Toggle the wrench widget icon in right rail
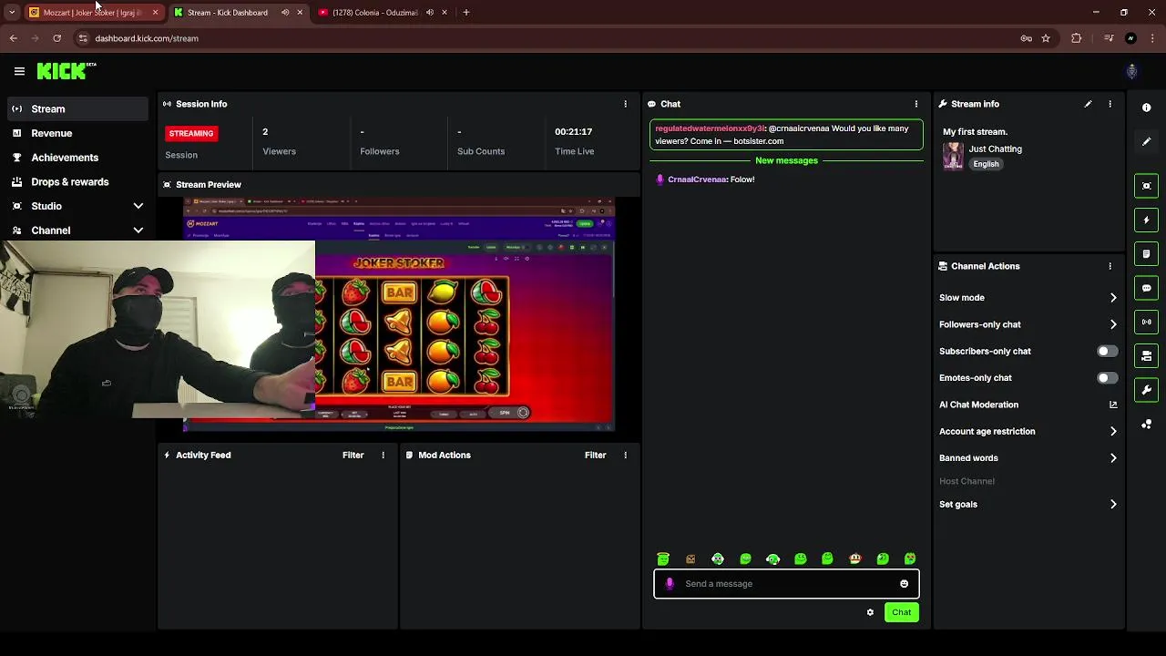 pyautogui.click(x=1146, y=390)
